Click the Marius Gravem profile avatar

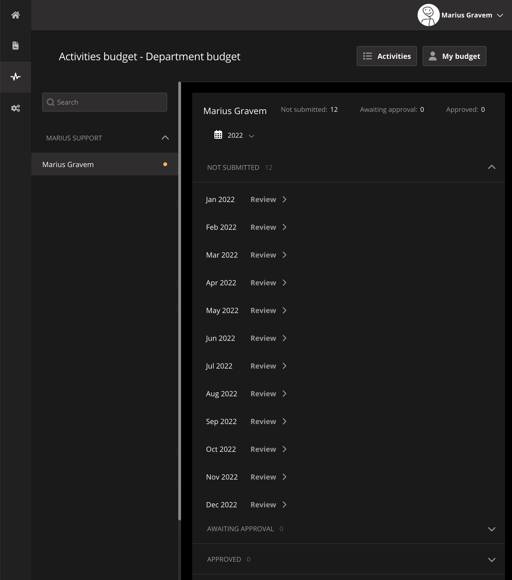pos(428,15)
